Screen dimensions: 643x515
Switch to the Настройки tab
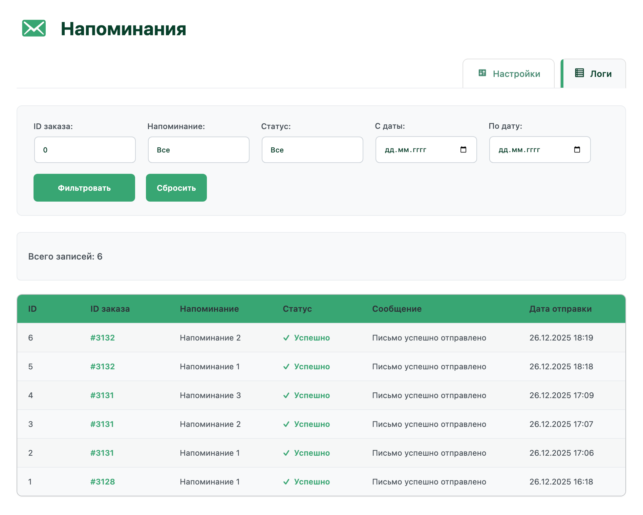click(509, 74)
